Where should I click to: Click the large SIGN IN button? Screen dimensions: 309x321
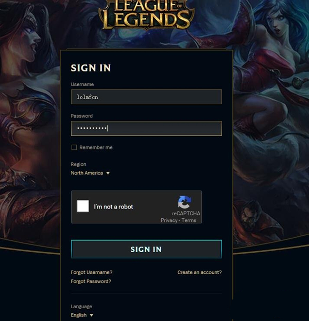(x=146, y=249)
